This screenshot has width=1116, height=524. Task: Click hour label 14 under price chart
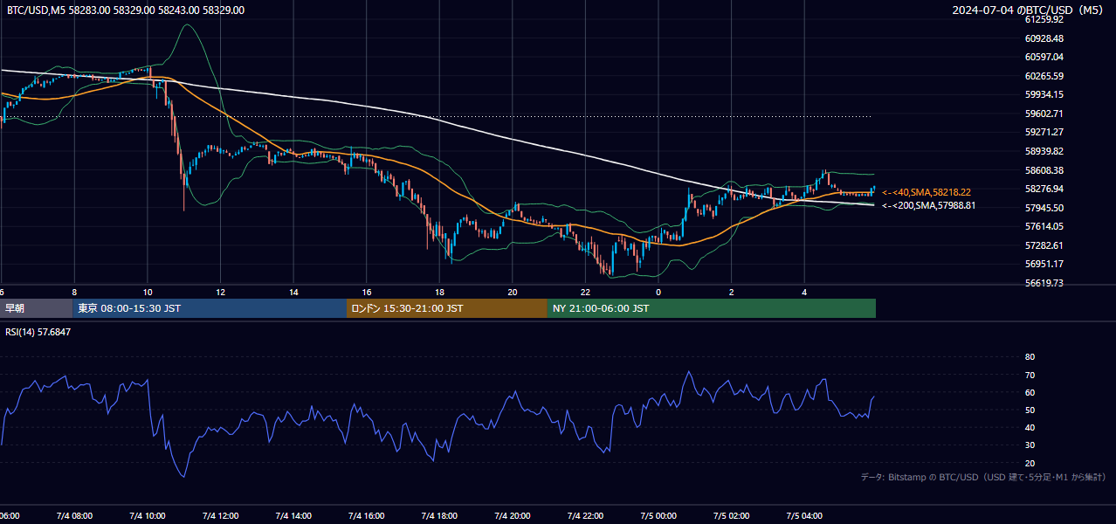(293, 292)
